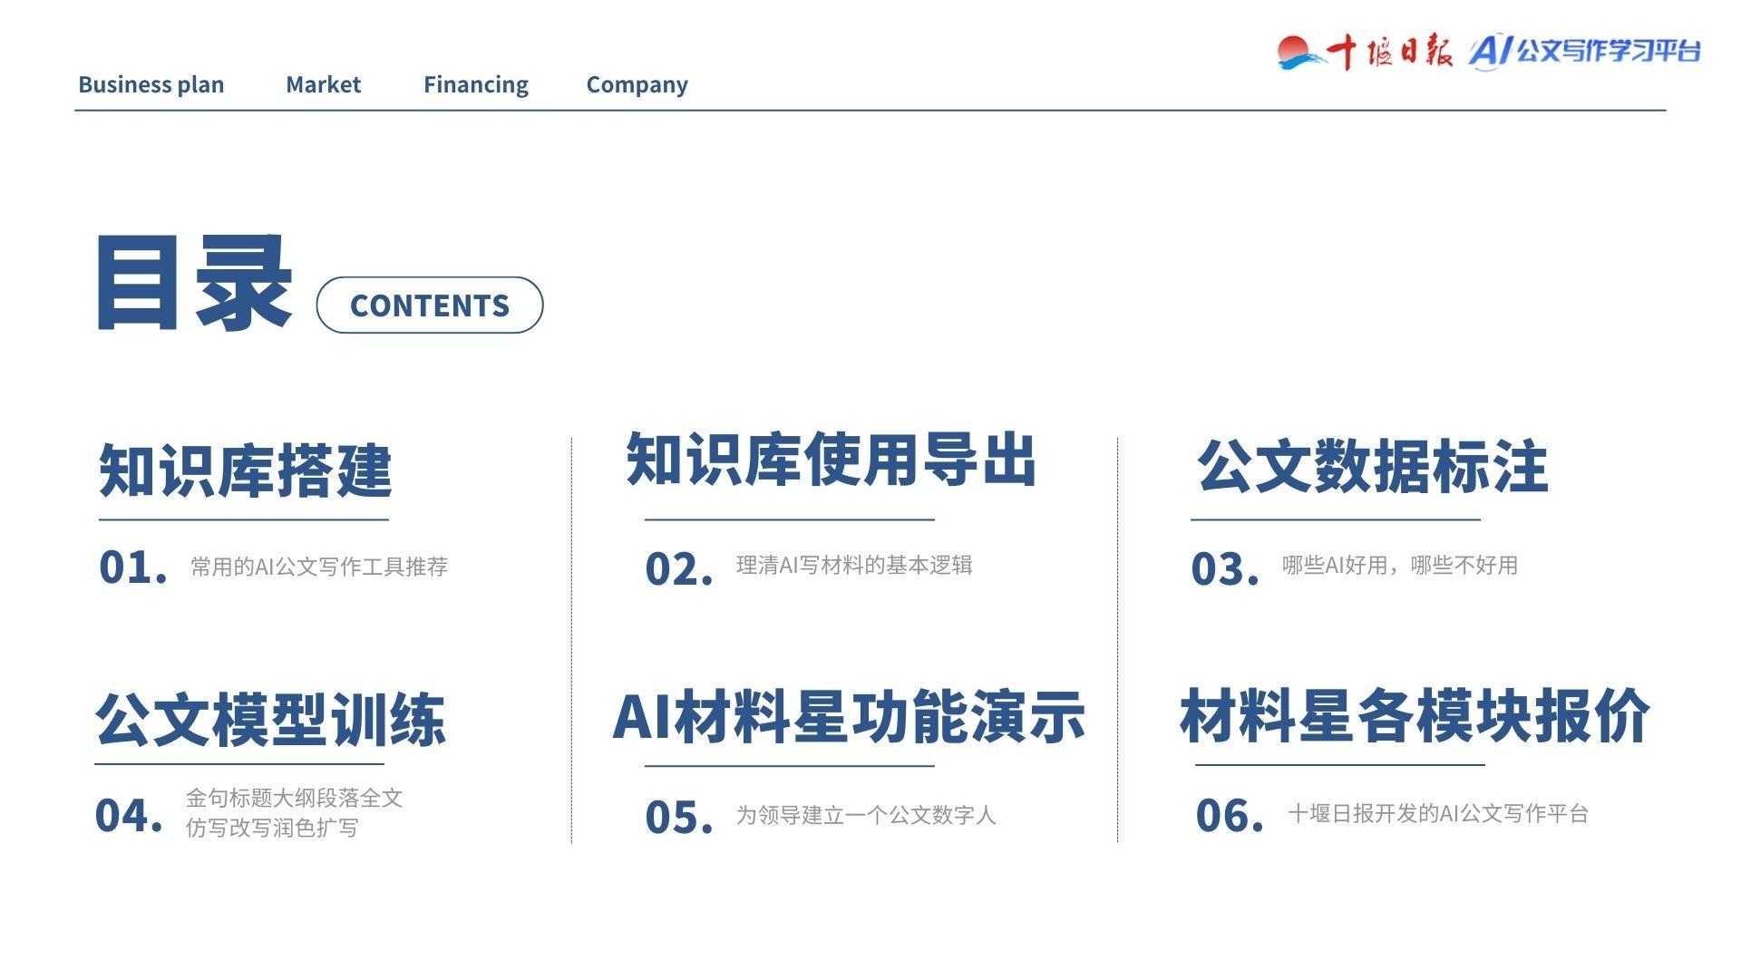Screen dimensions: 1741x979
Task: Open the 知识库搭建 section heading
Action: coord(245,470)
